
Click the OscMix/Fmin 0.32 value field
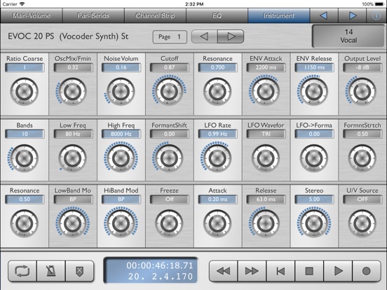(73, 67)
